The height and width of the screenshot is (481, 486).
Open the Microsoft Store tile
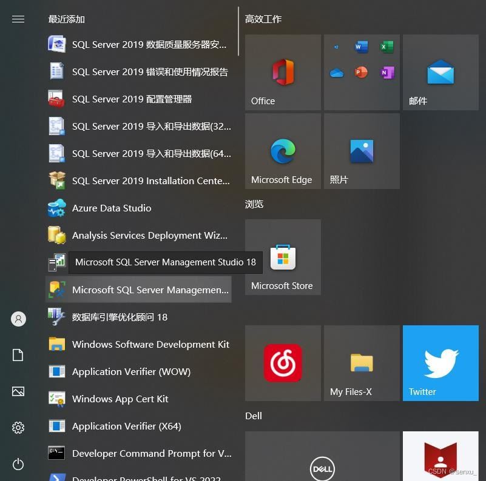click(283, 257)
